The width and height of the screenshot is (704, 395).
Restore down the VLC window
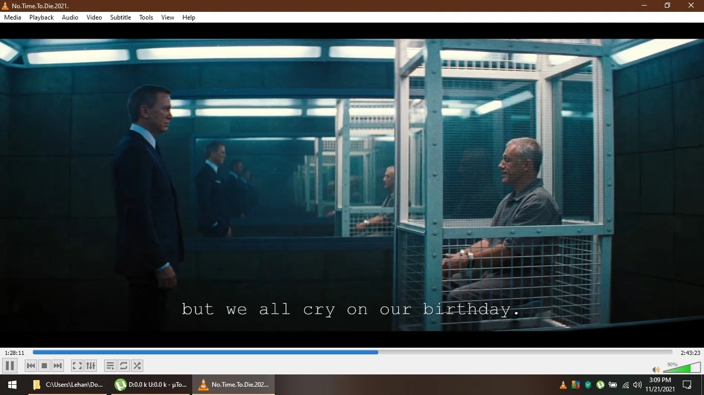pos(667,6)
